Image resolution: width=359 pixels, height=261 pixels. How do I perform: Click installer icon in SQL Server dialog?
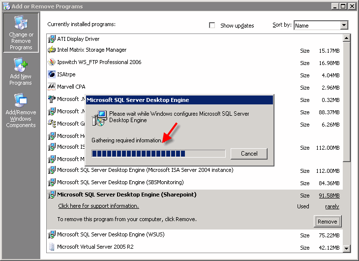click(x=99, y=118)
